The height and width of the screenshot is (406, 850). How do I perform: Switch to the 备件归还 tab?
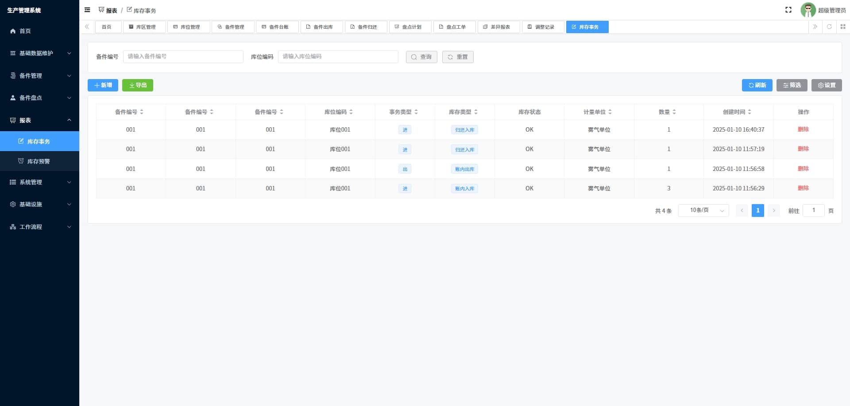tap(366, 27)
